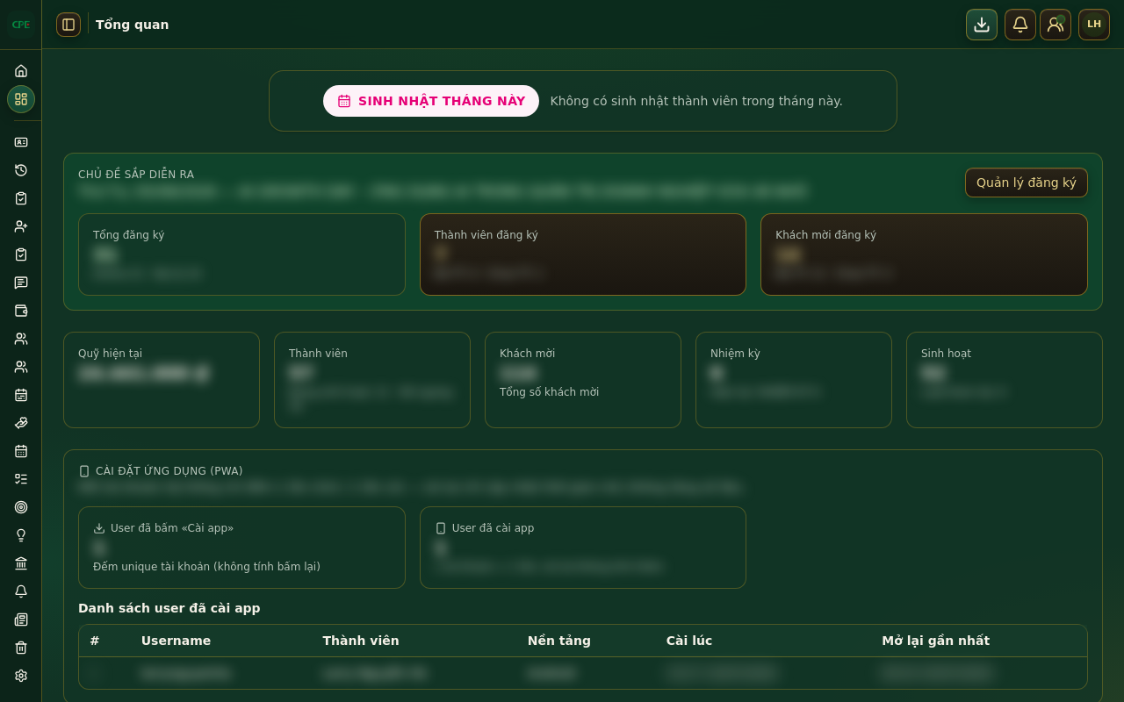The image size is (1124, 702).
Task: Open the bank building icon in sidebar
Action: [21, 563]
